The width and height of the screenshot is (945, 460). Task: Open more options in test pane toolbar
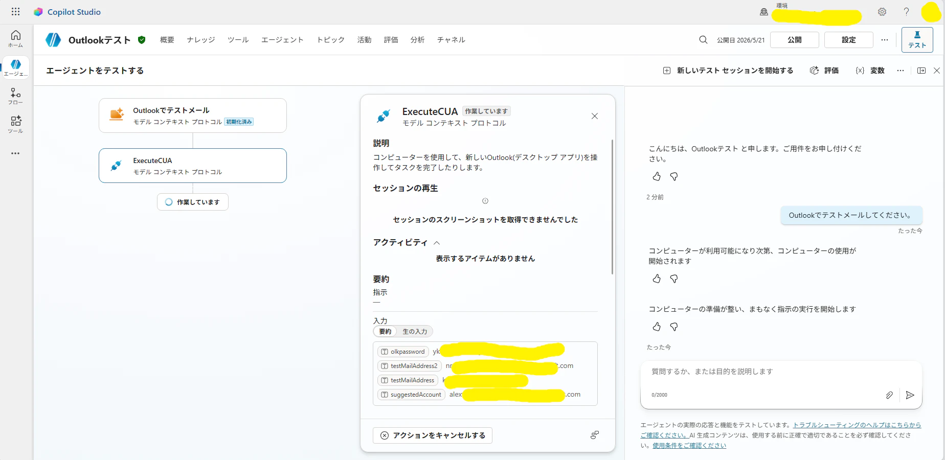coord(900,71)
